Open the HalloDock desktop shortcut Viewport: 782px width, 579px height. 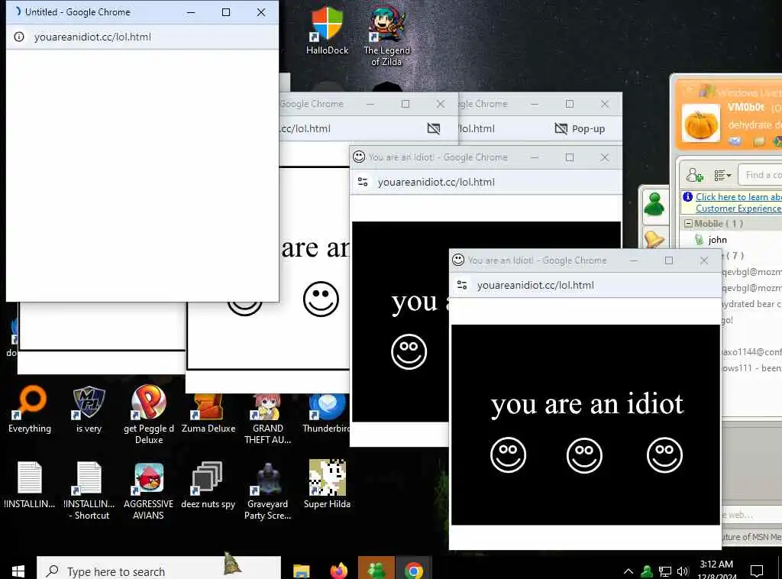(x=327, y=31)
